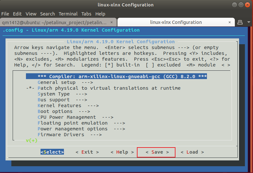Close the terminal window
Screen dimensions: 253x173
tap(247, 5)
